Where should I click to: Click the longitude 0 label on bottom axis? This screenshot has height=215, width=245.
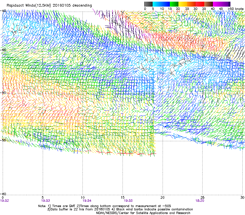pos(3,197)
